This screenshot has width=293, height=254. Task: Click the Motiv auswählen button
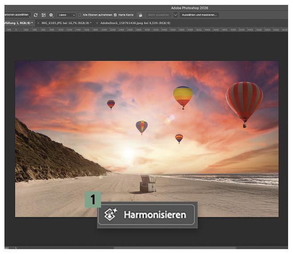(159, 15)
